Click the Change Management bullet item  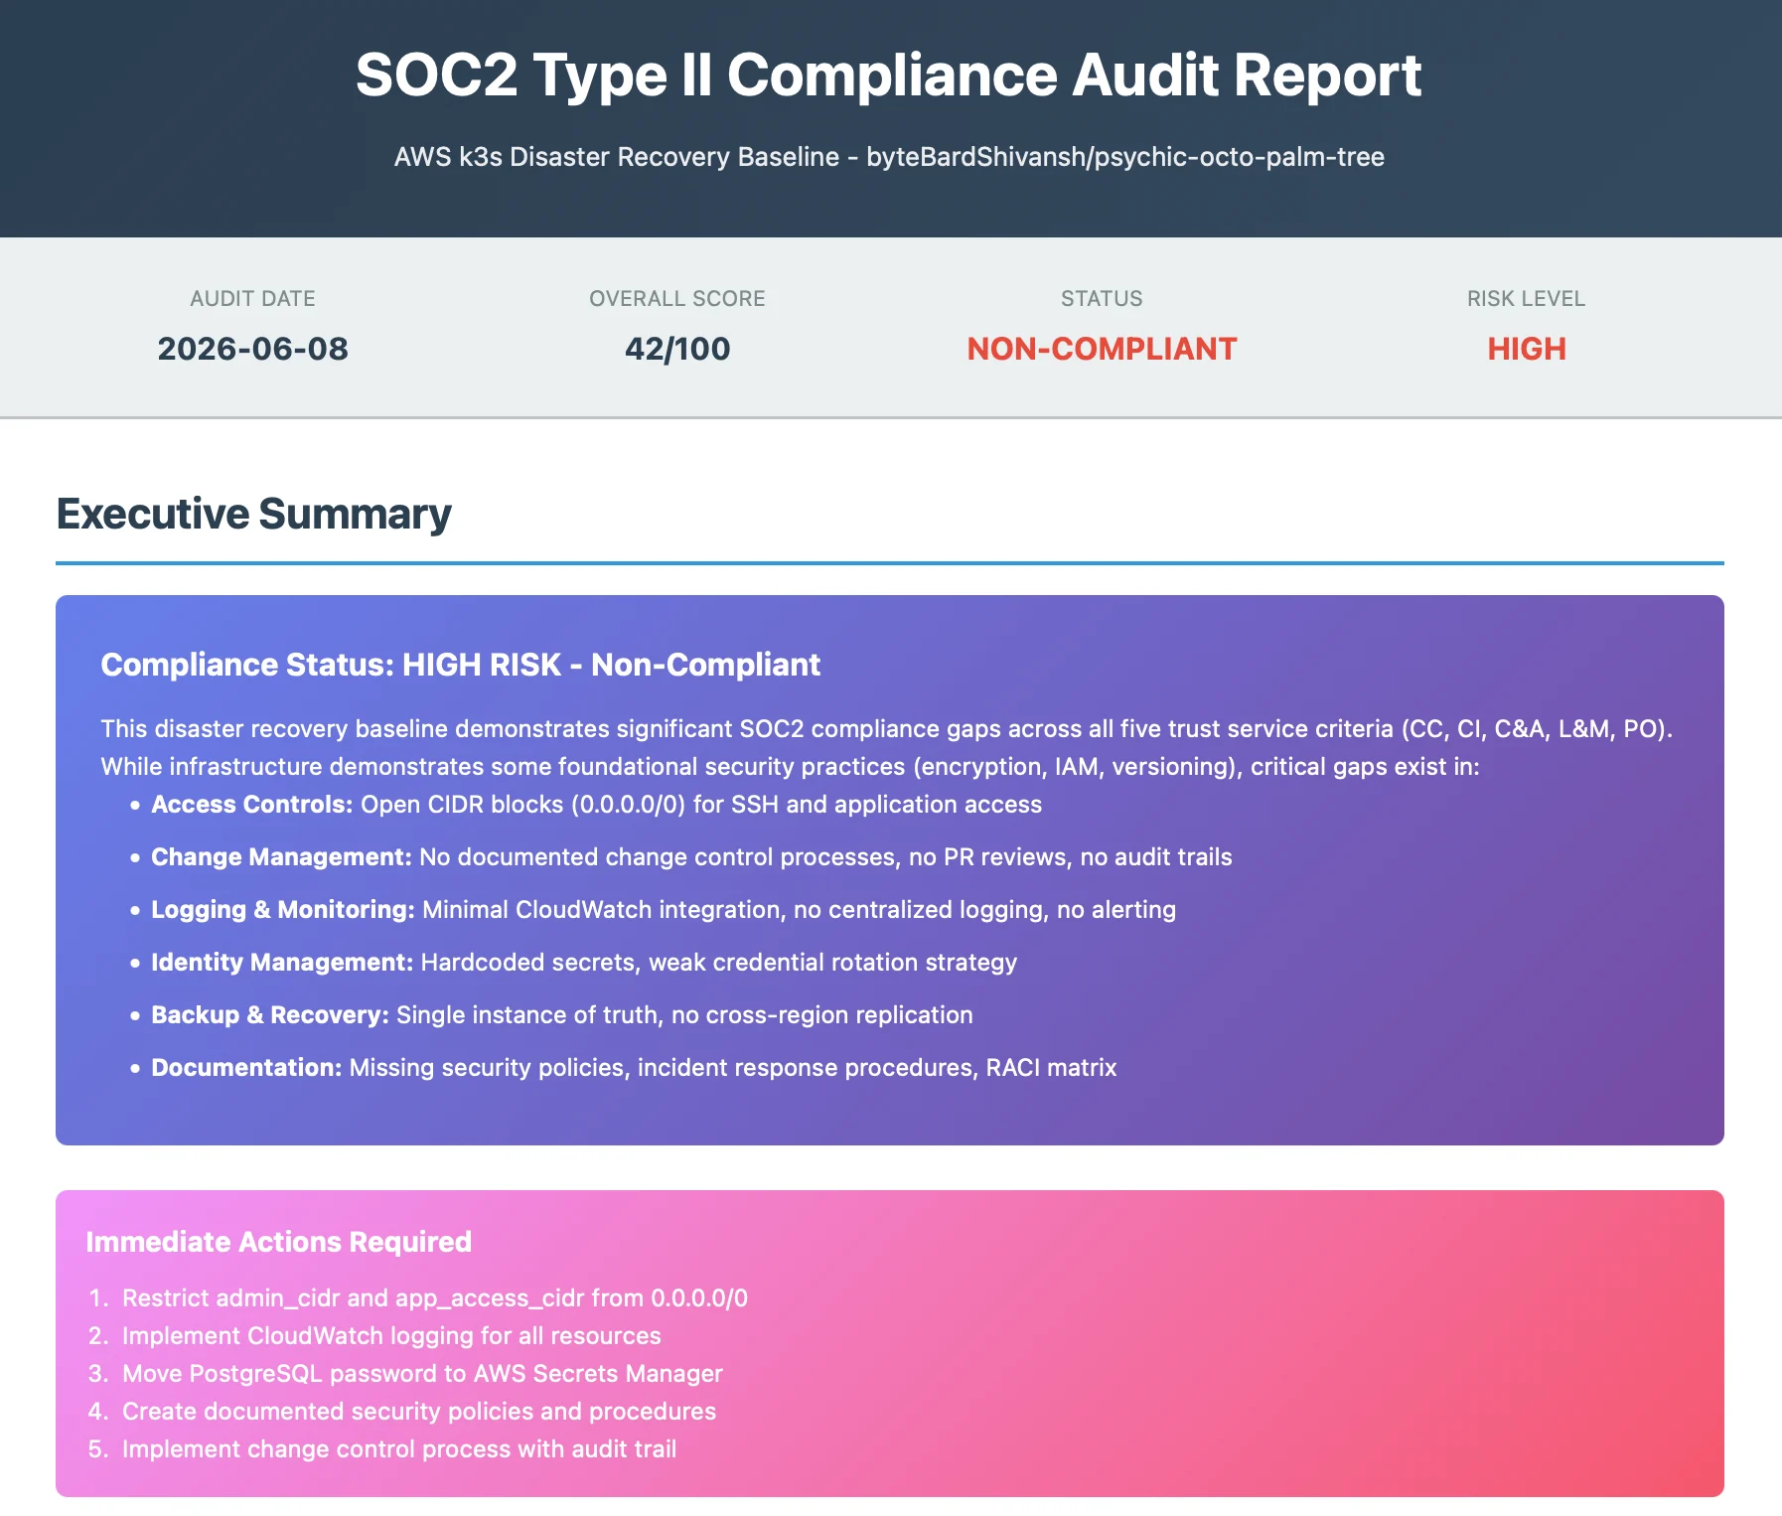coord(691,857)
